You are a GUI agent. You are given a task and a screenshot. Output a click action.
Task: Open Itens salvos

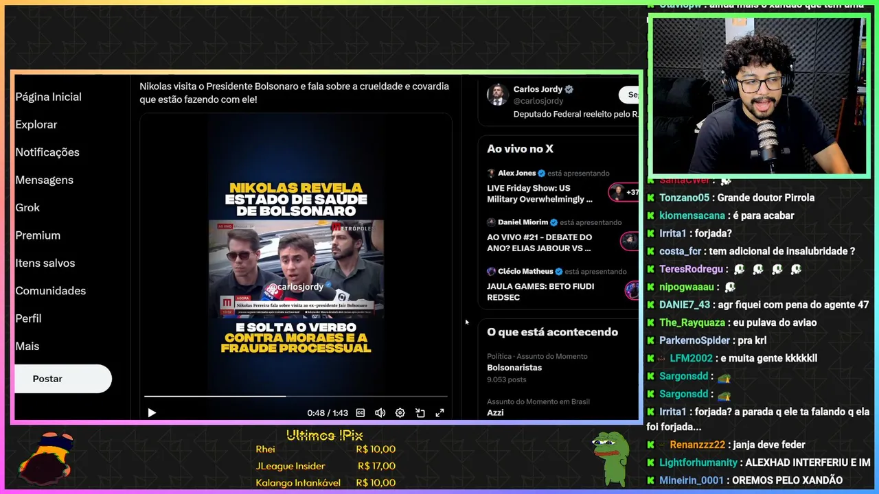[x=45, y=263]
